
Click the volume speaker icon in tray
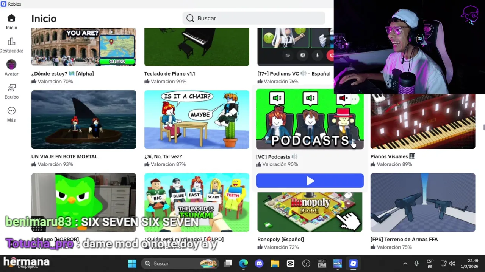tap(452, 263)
